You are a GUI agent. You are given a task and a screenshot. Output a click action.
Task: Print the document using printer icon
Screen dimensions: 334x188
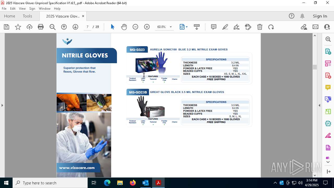click(x=41, y=27)
